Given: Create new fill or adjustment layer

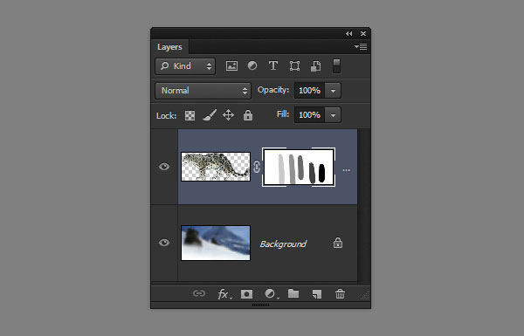Looking at the screenshot, I should pos(271,294).
